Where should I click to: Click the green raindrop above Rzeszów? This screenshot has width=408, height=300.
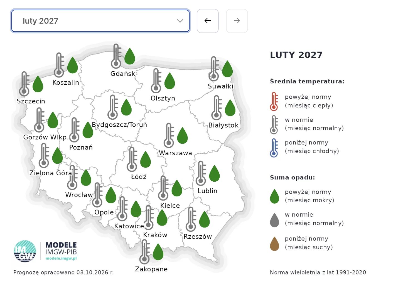pyautogui.click(x=204, y=219)
